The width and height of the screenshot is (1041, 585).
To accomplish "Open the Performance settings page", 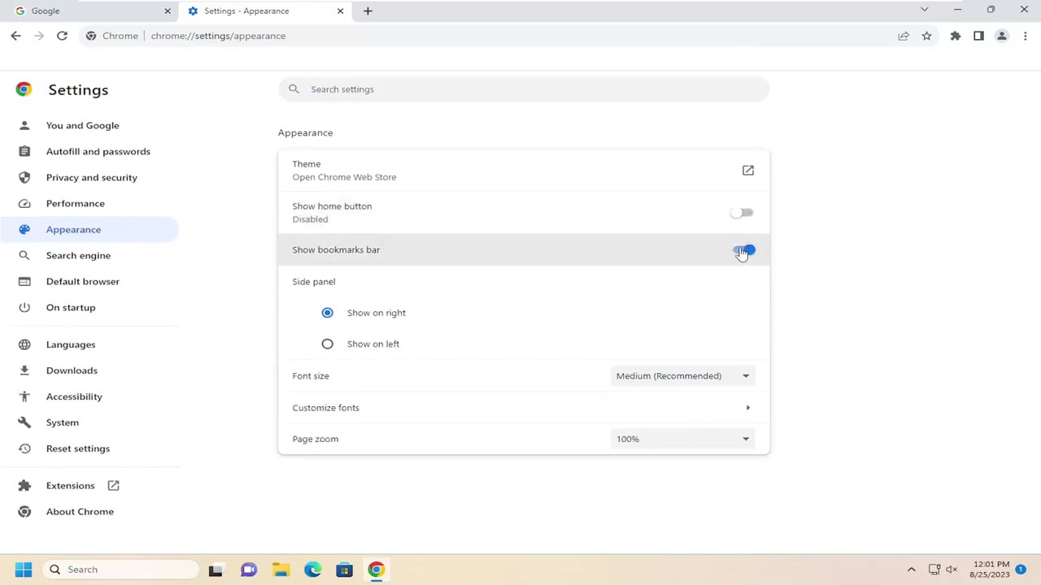I will [x=75, y=203].
